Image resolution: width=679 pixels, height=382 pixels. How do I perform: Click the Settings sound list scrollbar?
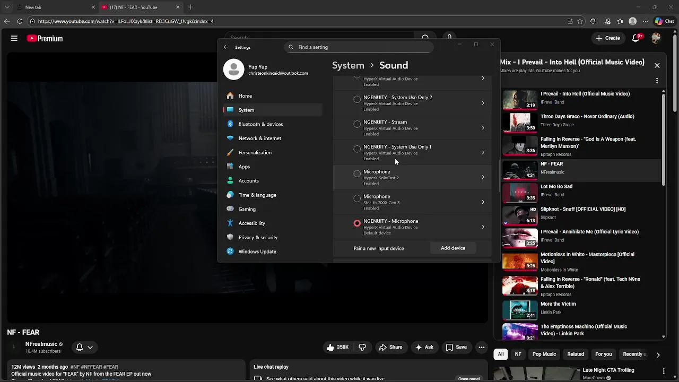498,176
